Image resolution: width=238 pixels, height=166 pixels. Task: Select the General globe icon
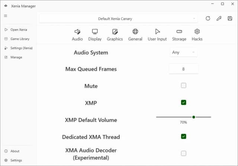click(x=135, y=31)
